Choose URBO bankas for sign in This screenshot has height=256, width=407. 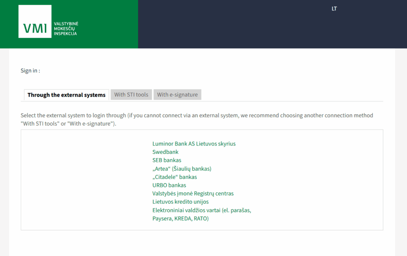click(169, 185)
